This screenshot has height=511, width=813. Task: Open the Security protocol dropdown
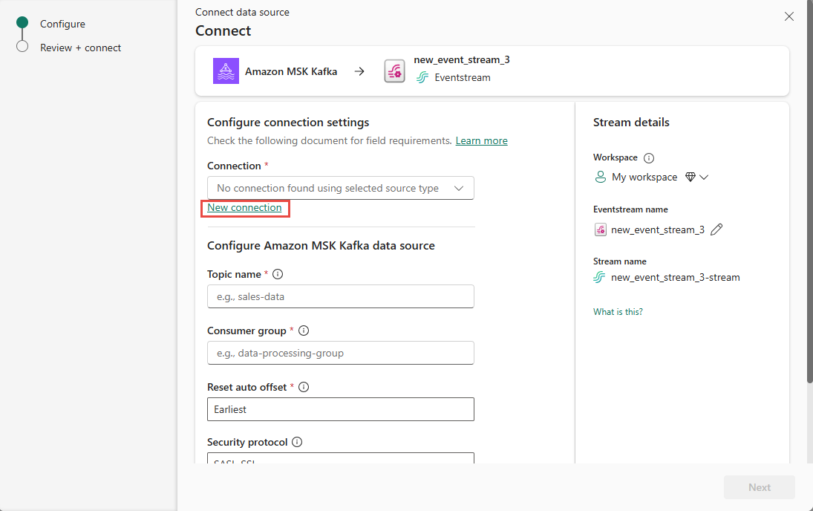coord(341,458)
